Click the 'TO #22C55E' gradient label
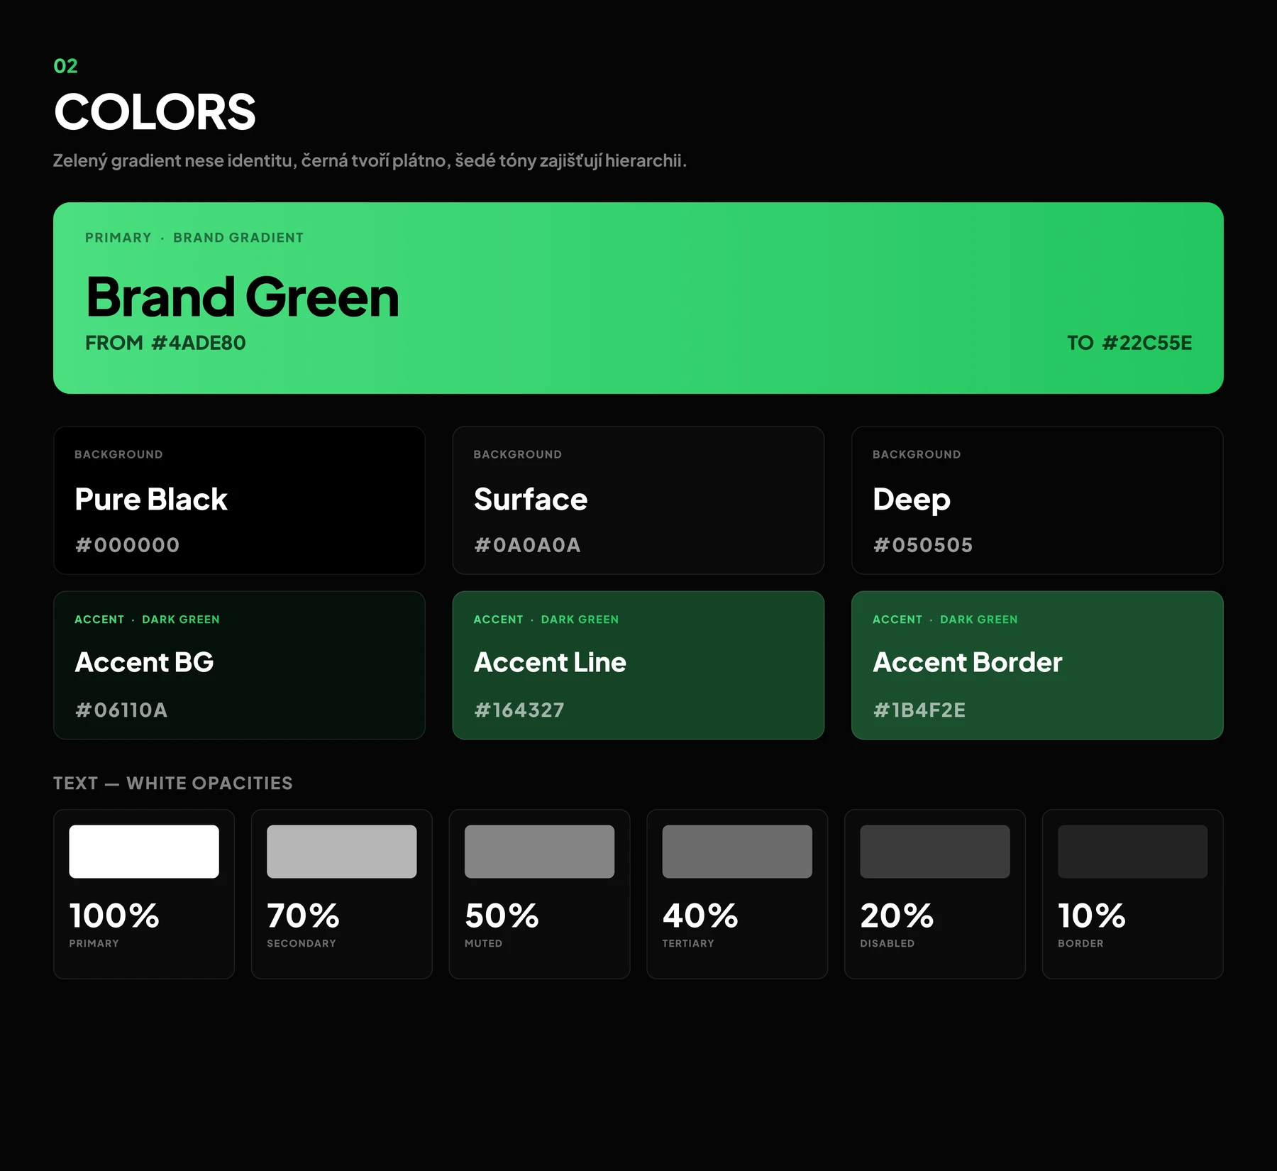 [x=1129, y=343]
